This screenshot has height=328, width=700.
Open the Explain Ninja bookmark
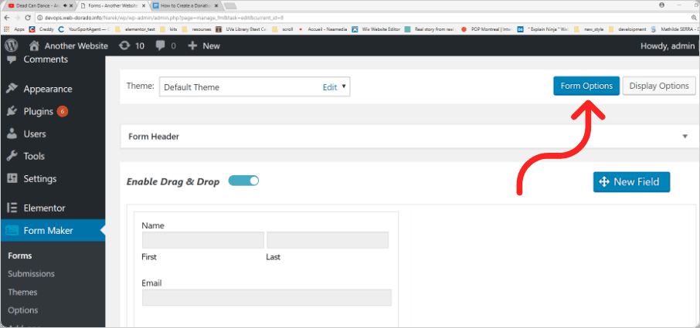(543, 29)
